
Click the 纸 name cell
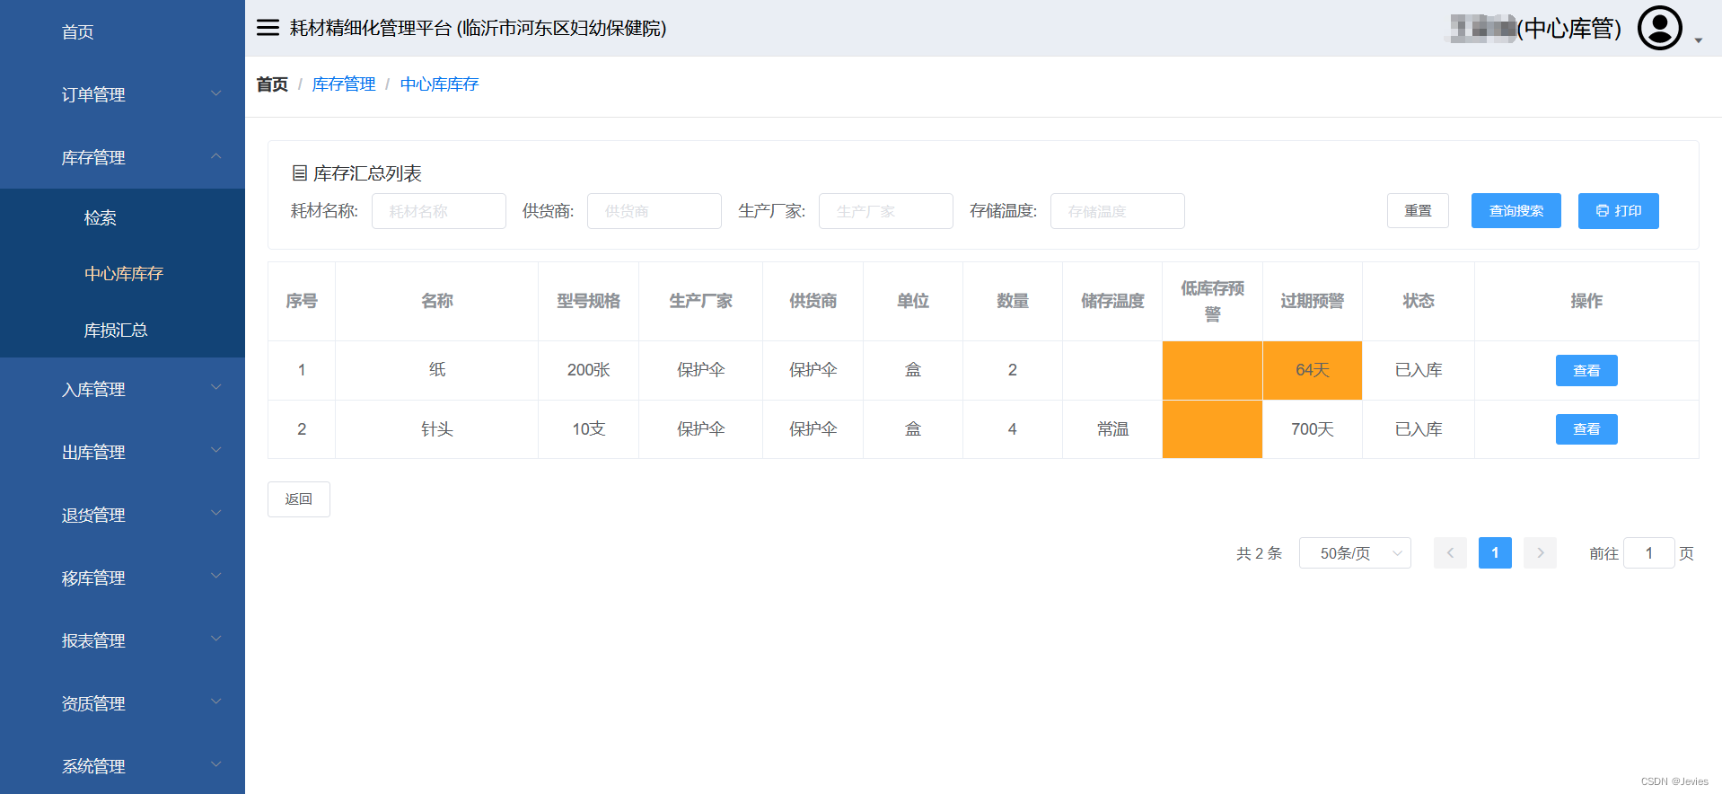pos(437,370)
